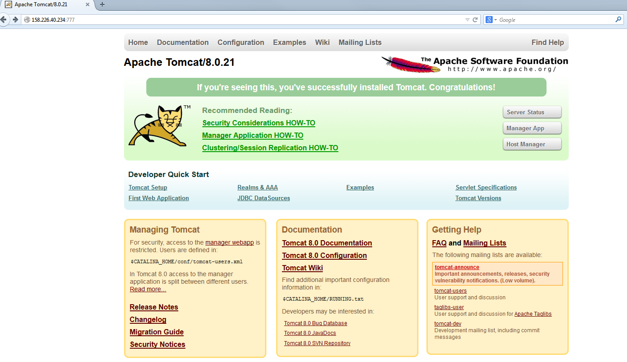Screen dimensions: 627x362
Task: Click the successfully installed Tomcat congratulations banner
Action: pos(346,87)
